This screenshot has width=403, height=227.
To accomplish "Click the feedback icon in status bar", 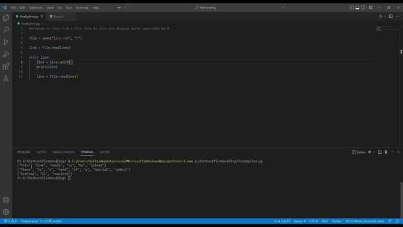I will pyautogui.click(x=390, y=221).
